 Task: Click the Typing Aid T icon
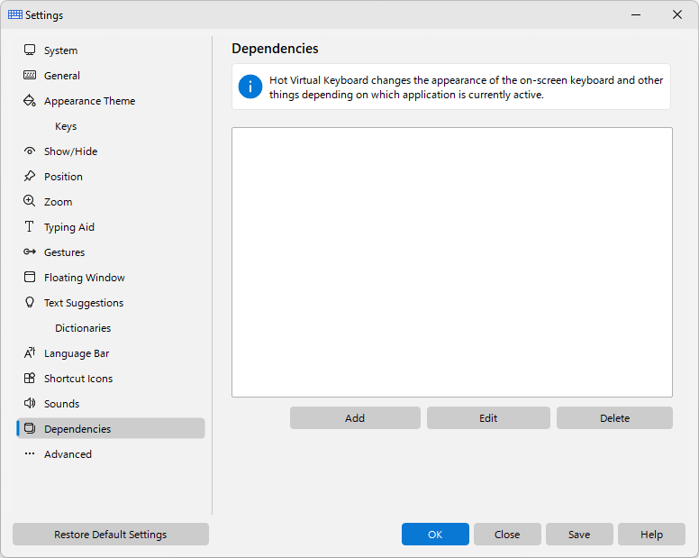click(x=30, y=226)
